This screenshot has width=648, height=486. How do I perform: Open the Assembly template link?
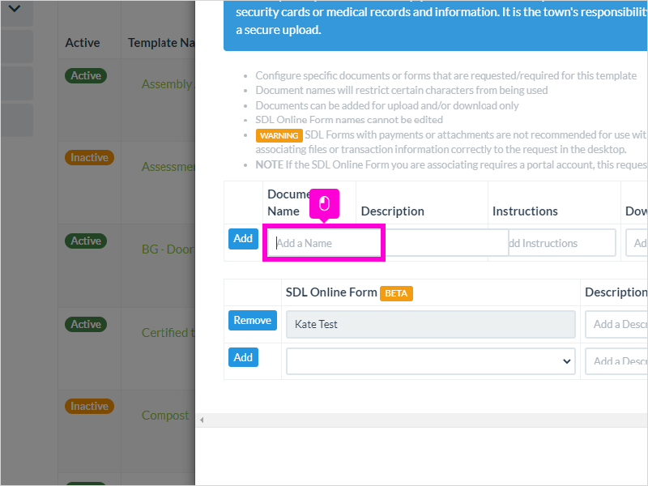168,84
